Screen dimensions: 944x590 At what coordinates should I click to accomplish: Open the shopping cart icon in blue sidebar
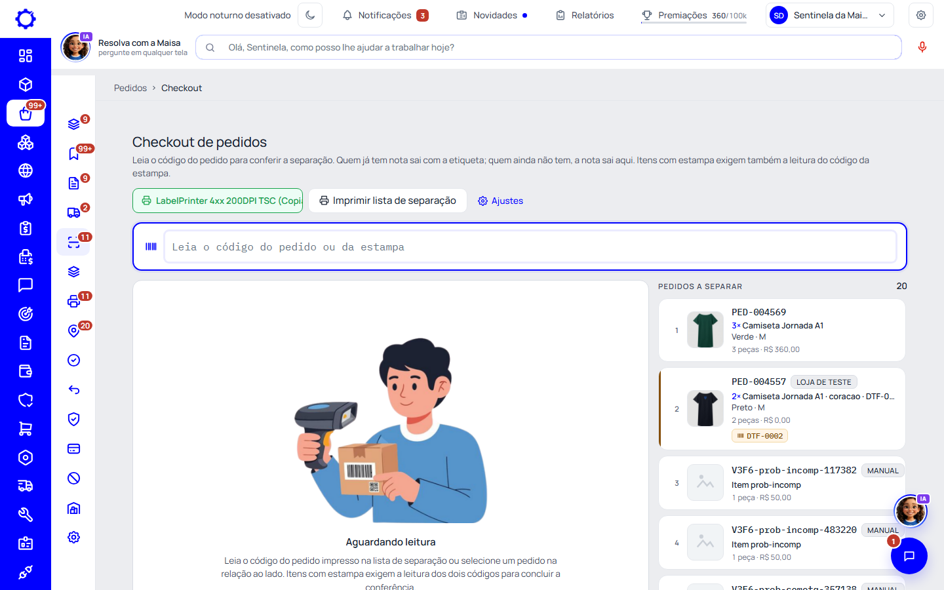(26, 429)
